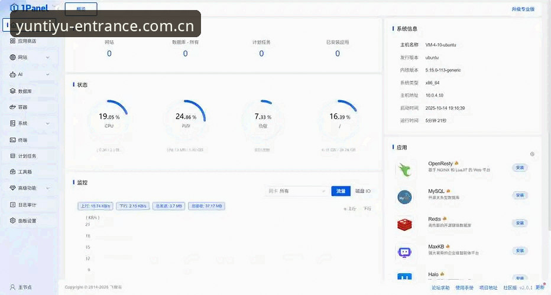The width and height of the screenshot is (551, 295).
Task: Install MySQL with 安装 button
Action: tap(520, 195)
